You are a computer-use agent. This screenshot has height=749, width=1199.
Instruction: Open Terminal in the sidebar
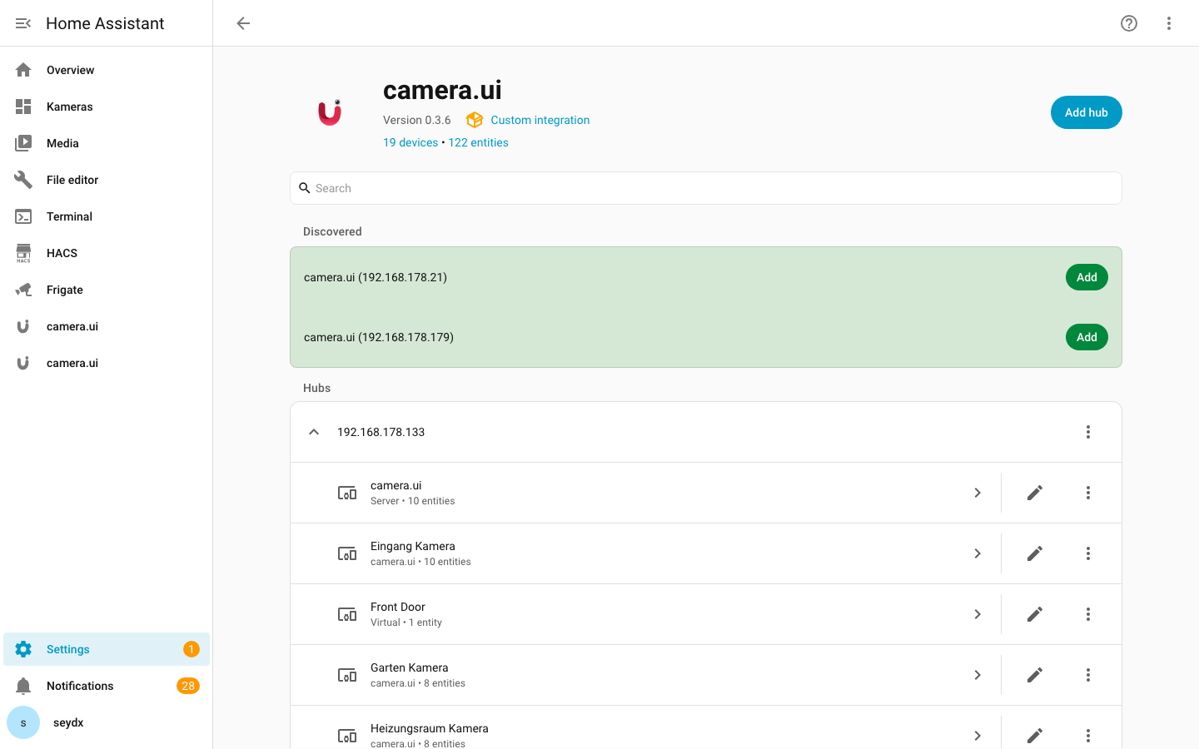107,216
